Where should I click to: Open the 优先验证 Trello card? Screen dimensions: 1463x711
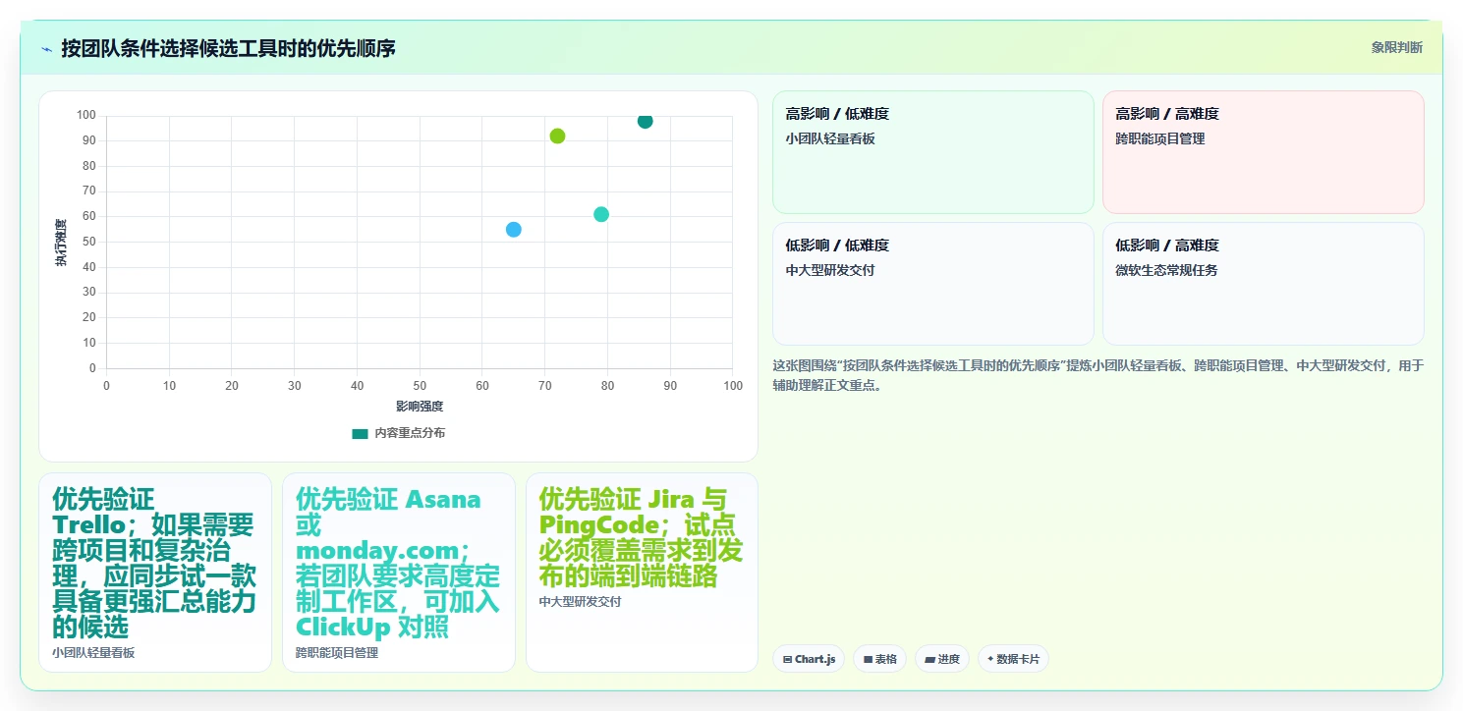[x=155, y=573]
